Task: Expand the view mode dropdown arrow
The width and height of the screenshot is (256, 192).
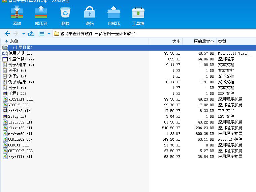Action: (x=49, y=34)
